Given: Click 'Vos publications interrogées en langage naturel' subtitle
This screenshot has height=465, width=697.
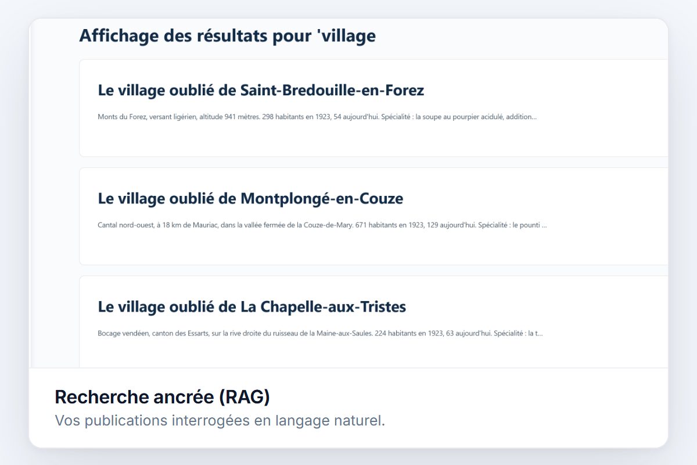Looking at the screenshot, I should 220,420.
